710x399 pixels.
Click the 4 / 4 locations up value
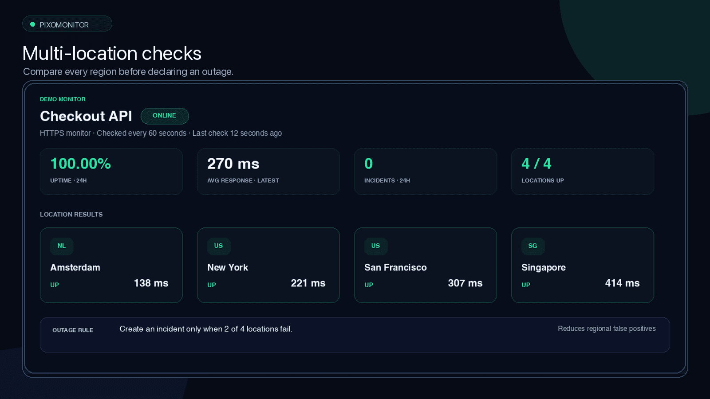click(x=536, y=164)
